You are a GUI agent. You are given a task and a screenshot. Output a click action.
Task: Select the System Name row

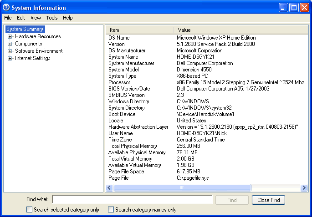(x=207, y=57)
